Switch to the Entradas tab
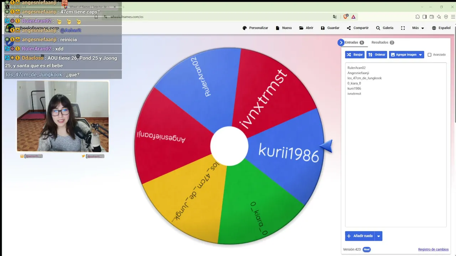 [x=354, y=42]
